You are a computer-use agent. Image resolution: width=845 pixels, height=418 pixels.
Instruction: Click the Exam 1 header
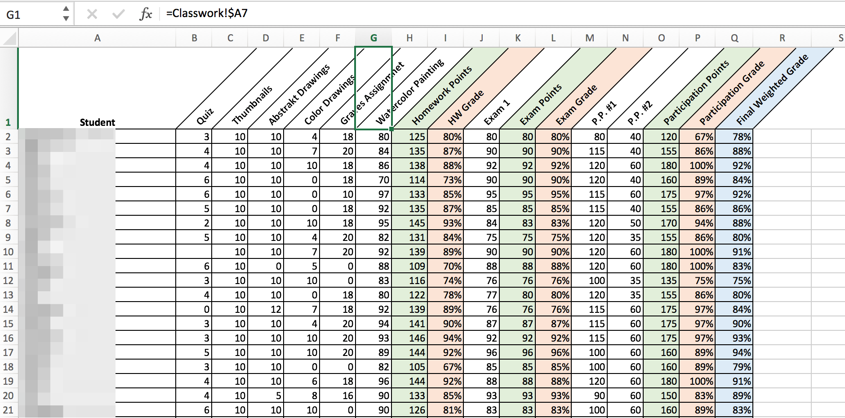pyautogui.click(x=497, y=112)
